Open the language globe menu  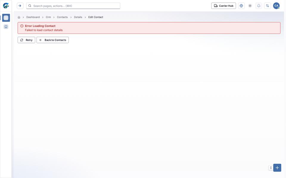pyautogui.click(x=241, y=6)
